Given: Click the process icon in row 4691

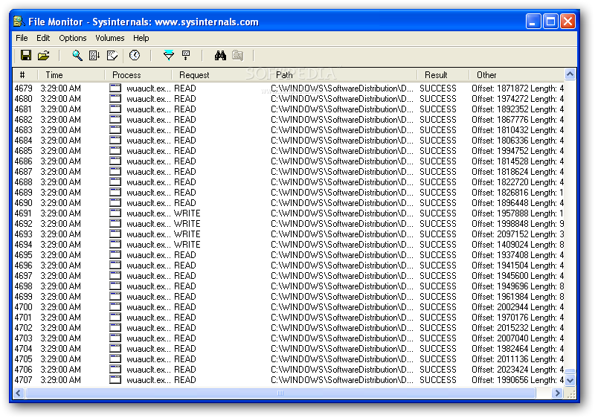Looking at the screenshot, I should [x=115, y=213].
